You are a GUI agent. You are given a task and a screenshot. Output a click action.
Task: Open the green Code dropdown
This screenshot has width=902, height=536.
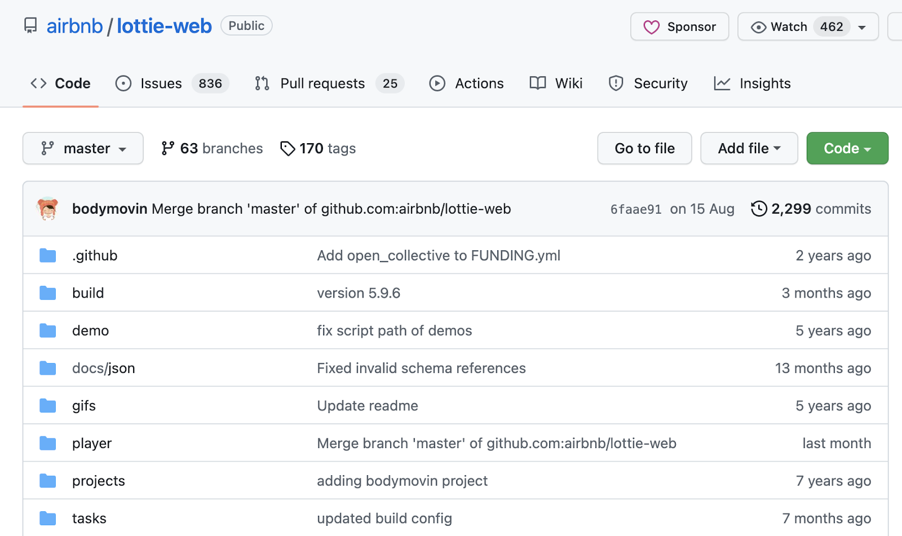[847, 148]
